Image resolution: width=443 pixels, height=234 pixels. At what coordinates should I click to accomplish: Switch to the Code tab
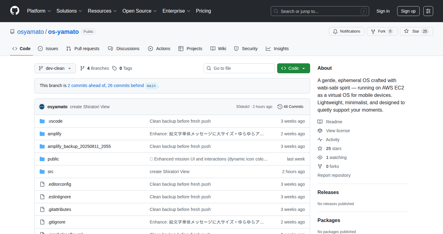pyautogui.click(x=22, y=49)
